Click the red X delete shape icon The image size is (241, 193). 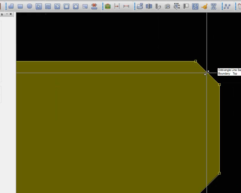pyautogui.click(x=94, y=6)
